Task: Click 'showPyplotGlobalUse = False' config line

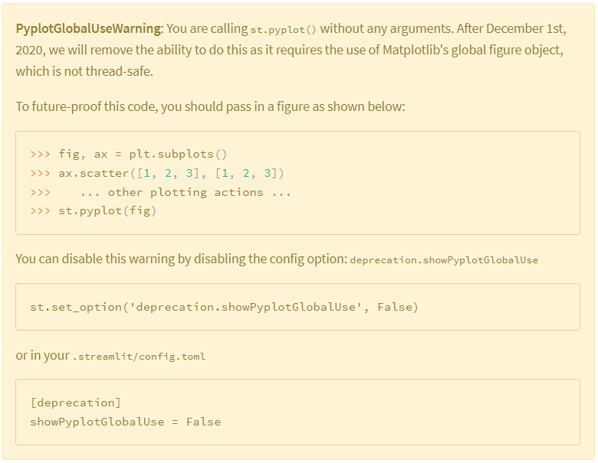Action: [x=126, y=422]
